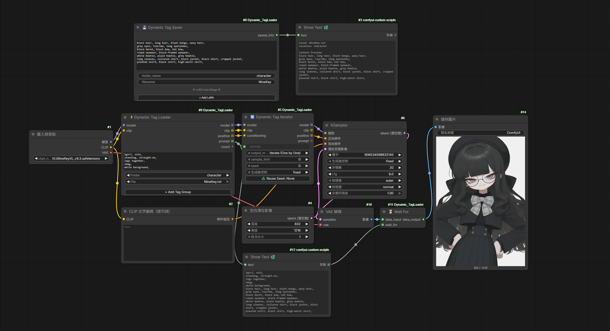The image size is (610, 331).
Task: Click the swirl icon on the Show Text node showing 'Saved: NineKey.txt'
Action: click(326, 28)
